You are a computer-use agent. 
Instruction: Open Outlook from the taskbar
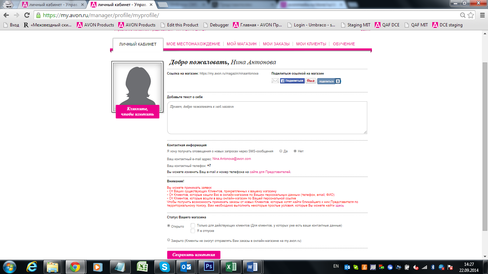point(186,267)
